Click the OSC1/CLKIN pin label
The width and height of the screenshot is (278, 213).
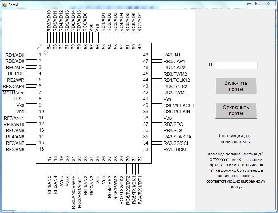pyautogui.click(x=177, y=112)
